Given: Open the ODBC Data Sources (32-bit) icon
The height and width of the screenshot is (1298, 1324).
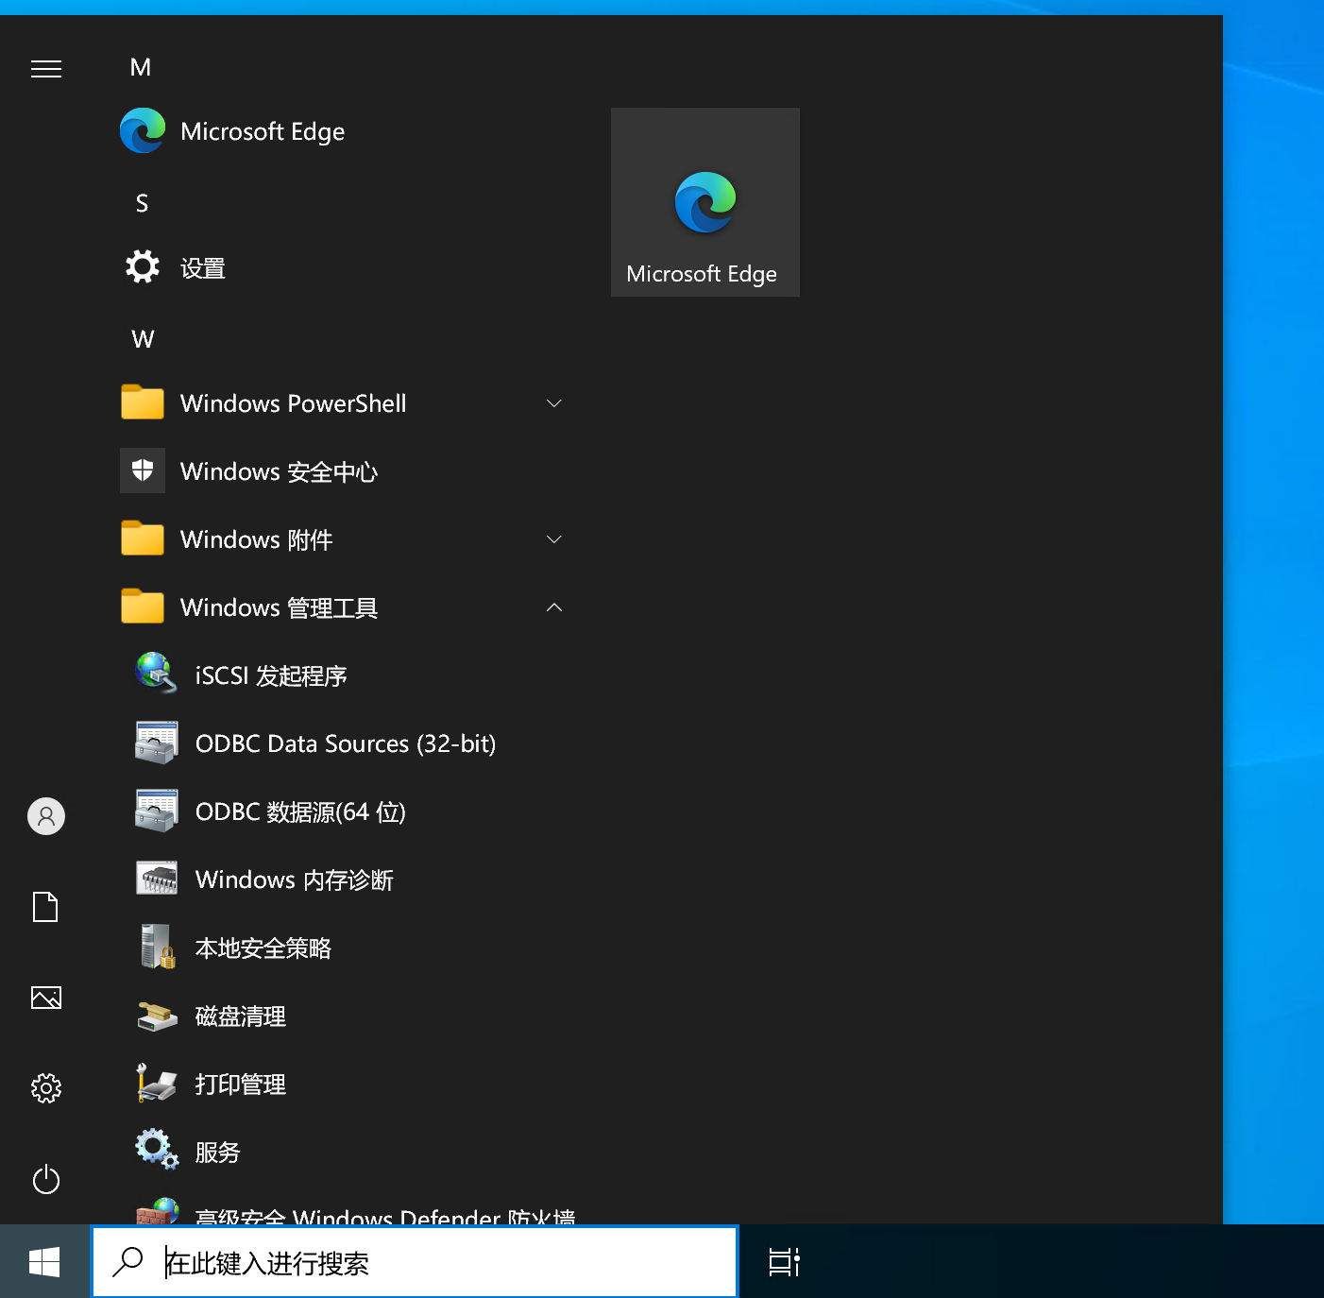Looking at the screenshot, I should coord(156,743).
